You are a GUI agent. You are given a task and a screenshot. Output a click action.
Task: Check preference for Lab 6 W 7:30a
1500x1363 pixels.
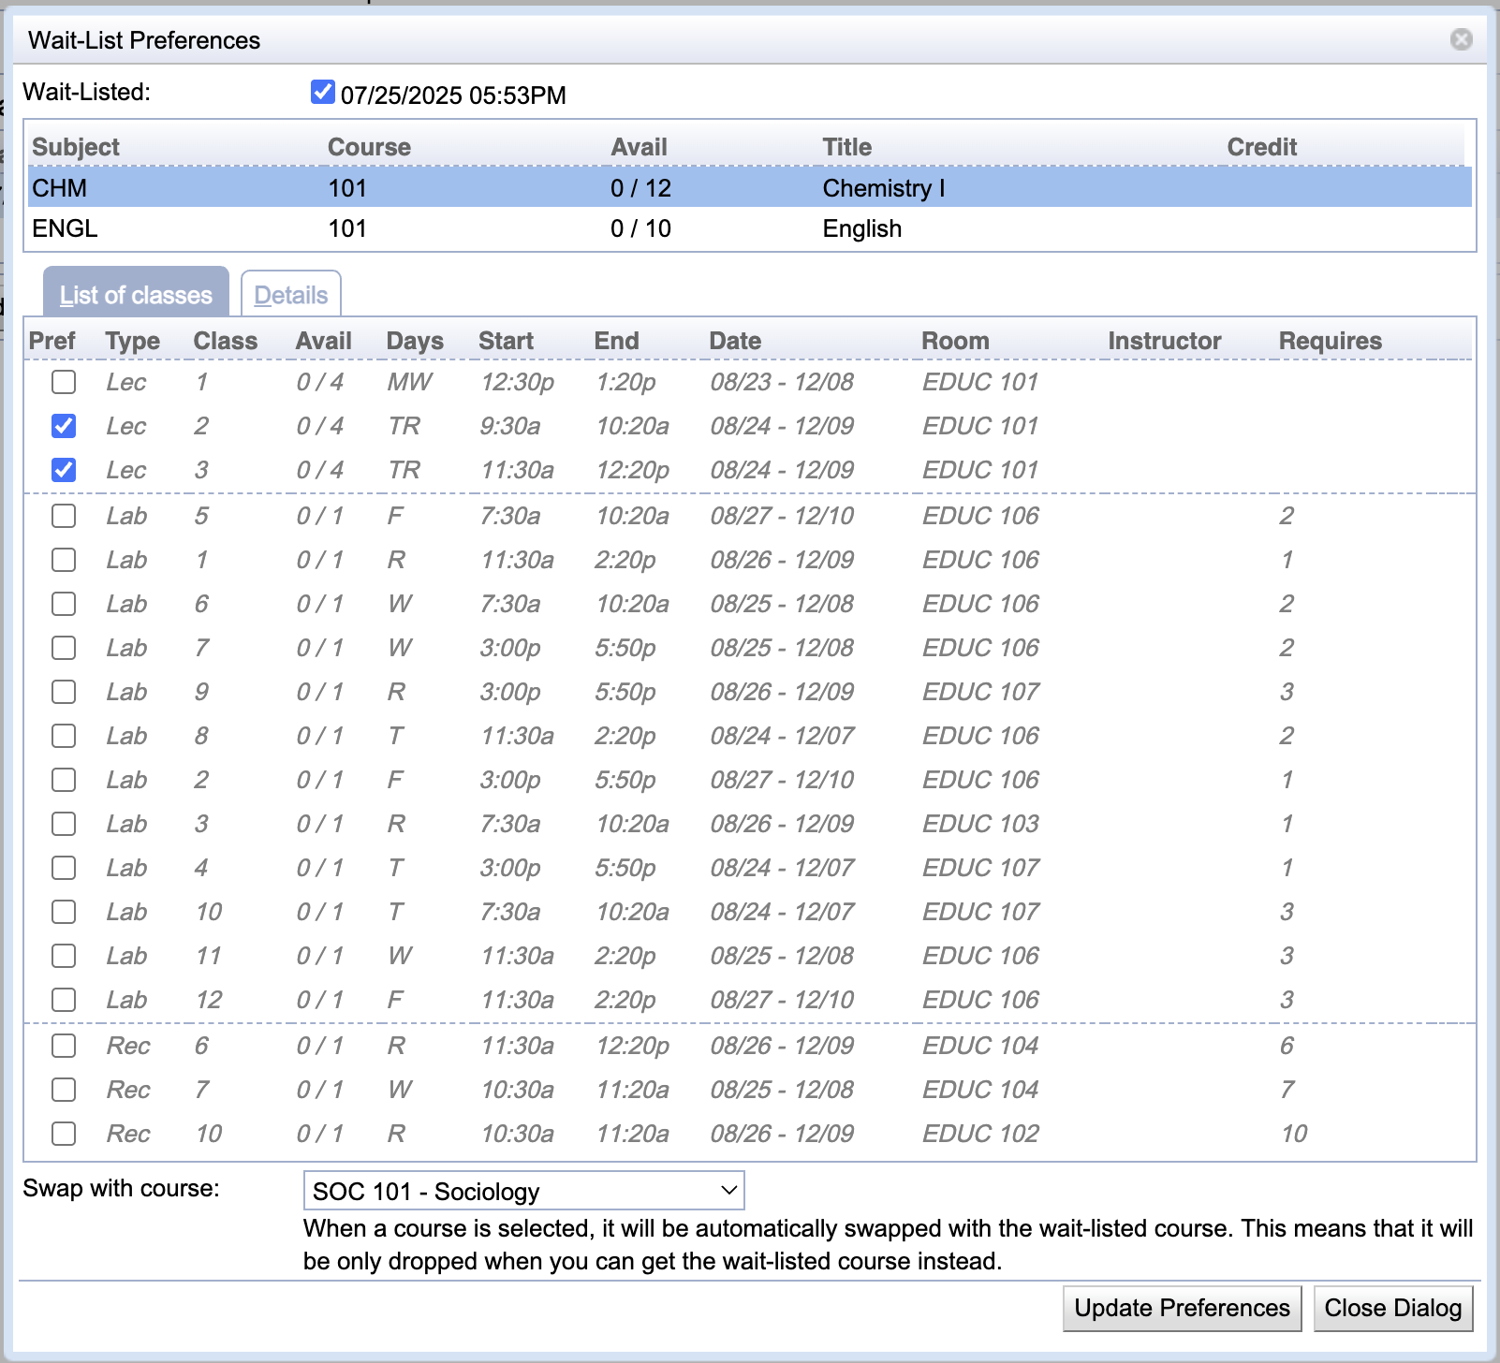64,604
